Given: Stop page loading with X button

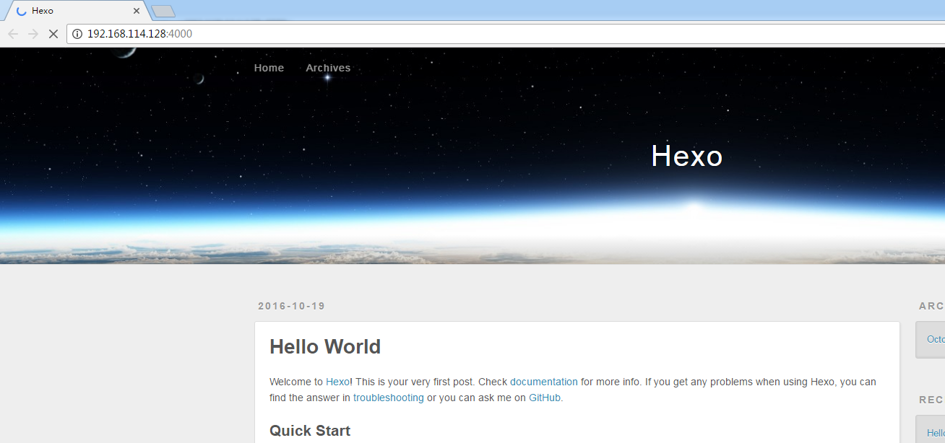Looking at the screenshot, I should tap(53, 34).
